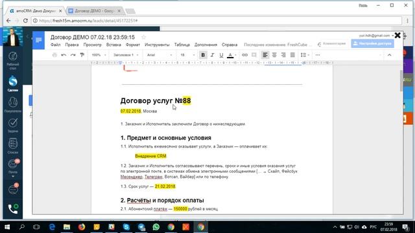
Task: Click the left indent marker on the ruler
Action: 120,63
